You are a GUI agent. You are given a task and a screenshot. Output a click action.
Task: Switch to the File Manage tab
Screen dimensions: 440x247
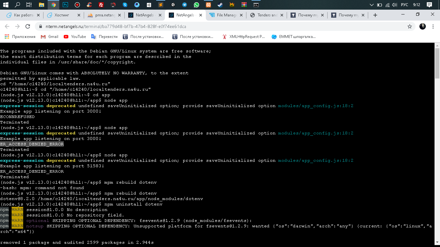coord(225,15)
